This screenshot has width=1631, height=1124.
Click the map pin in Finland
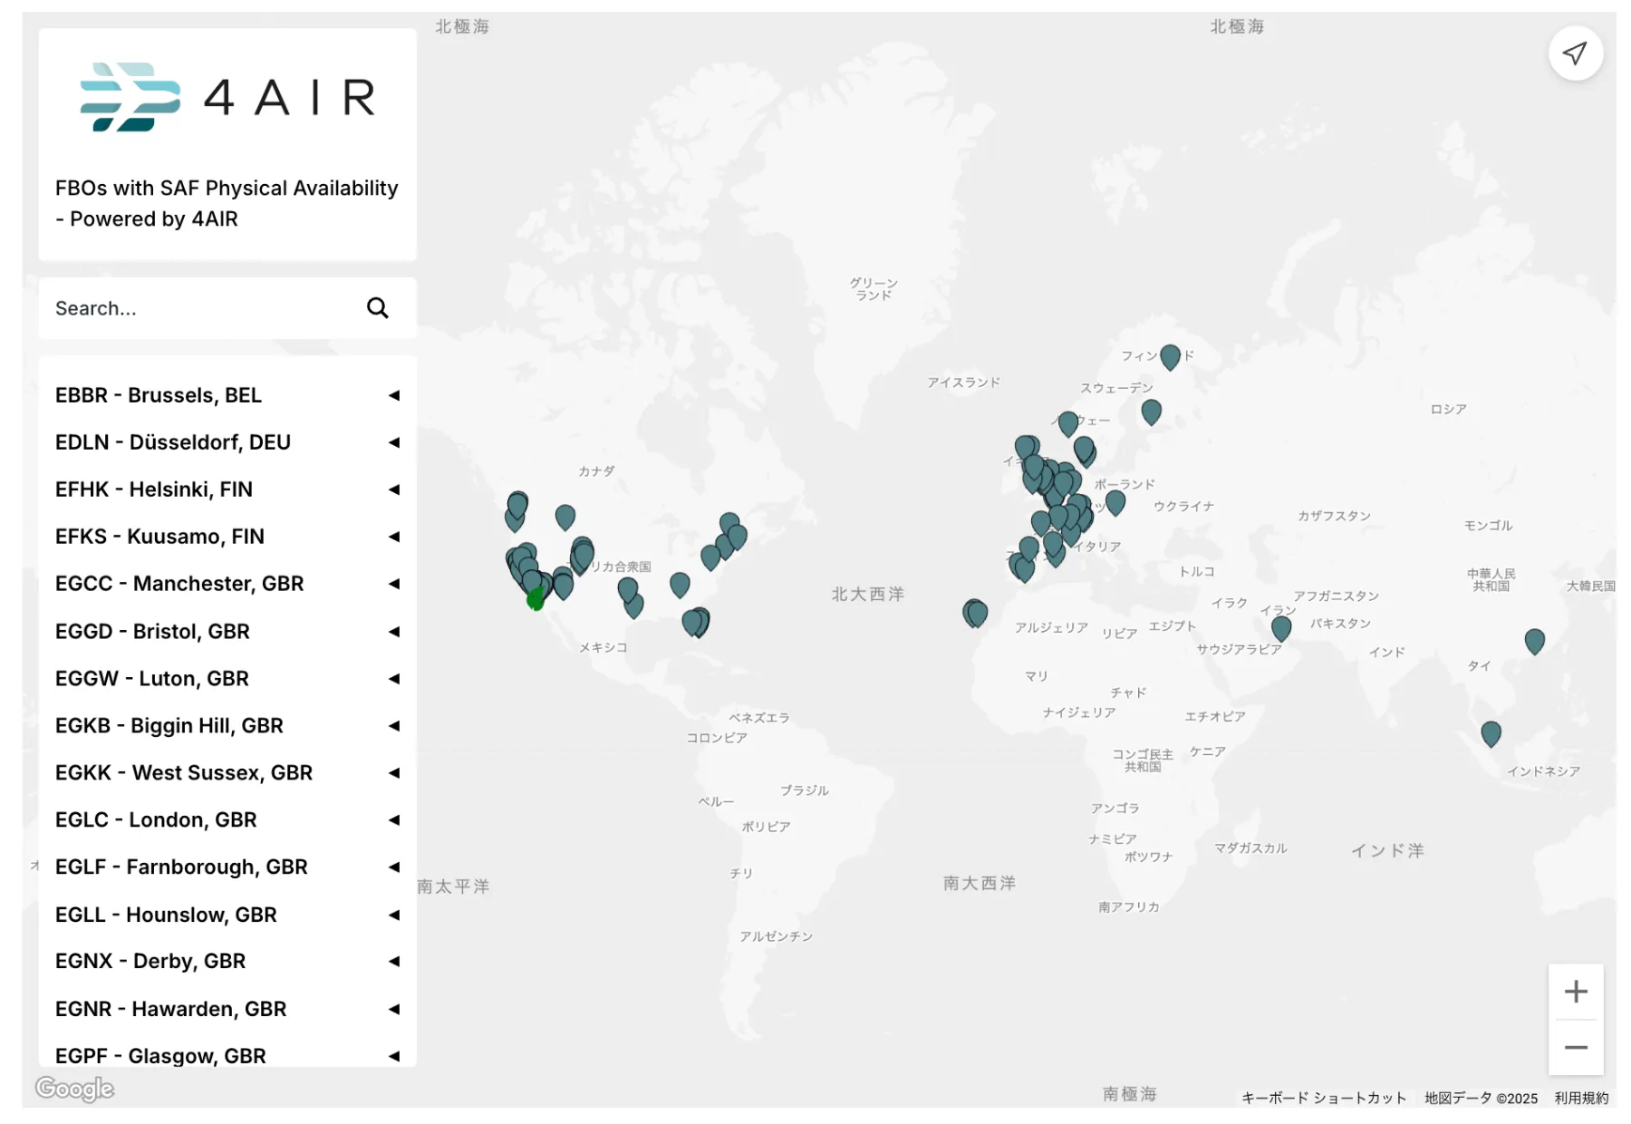tap(1170, 356)
